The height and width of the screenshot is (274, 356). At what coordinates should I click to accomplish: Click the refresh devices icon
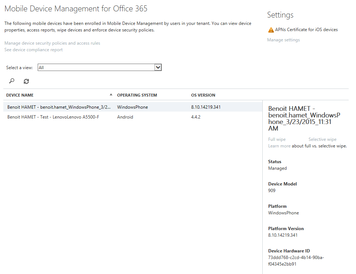point(26,81)
